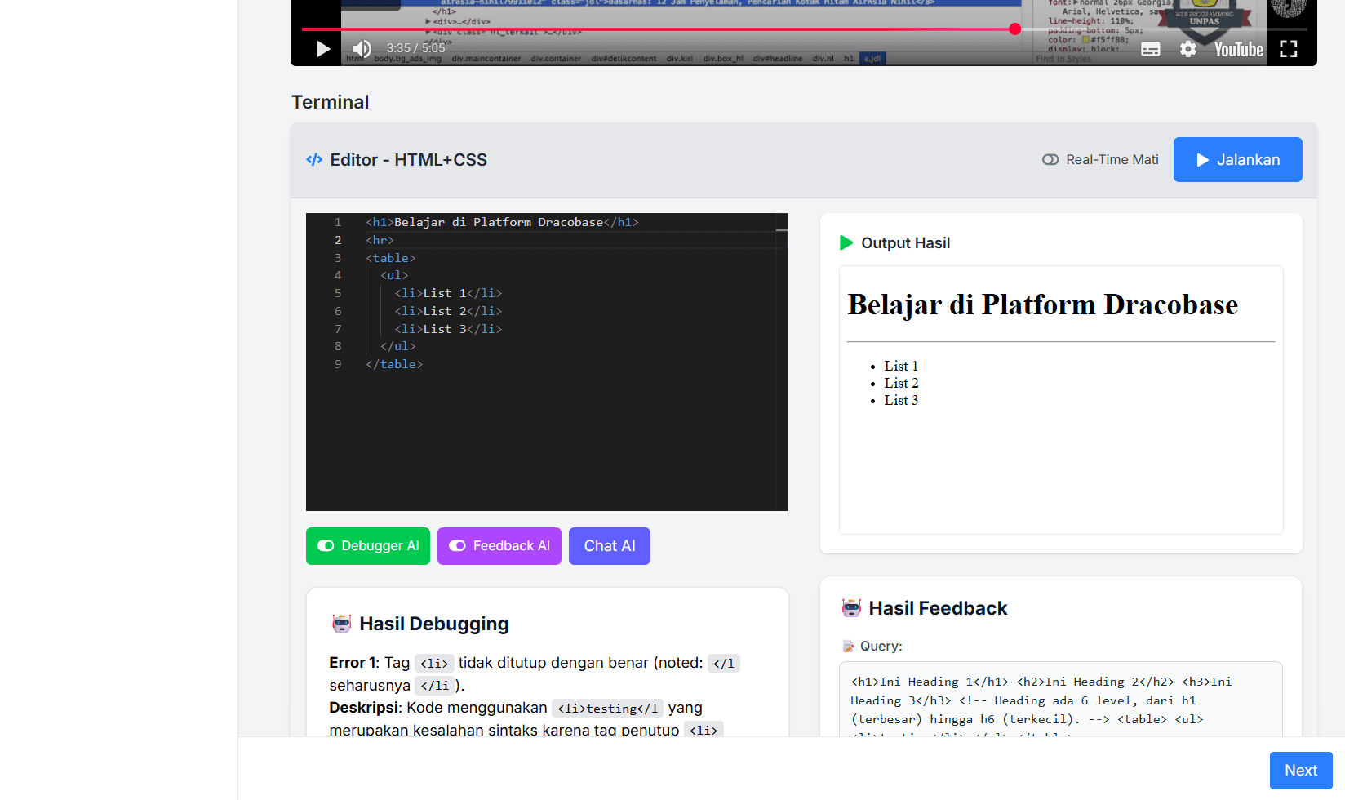This screenshot has width=1345, height=800.
Task: Run code with Jalankan button
Action: (x=1237, y=160)
